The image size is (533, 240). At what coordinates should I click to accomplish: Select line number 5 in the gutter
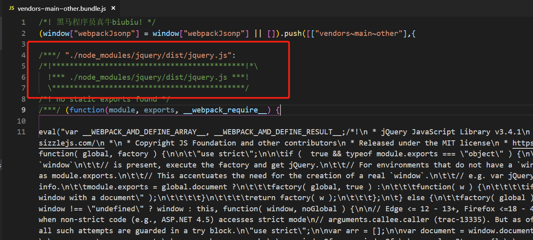(24, 66)
